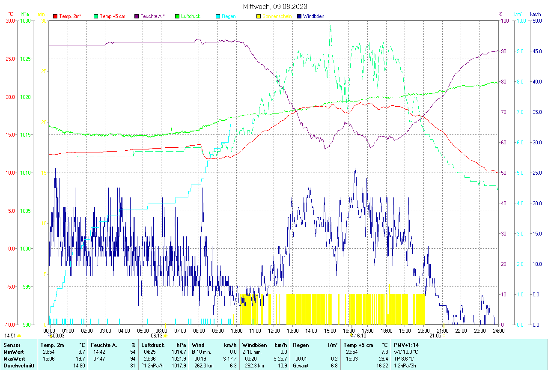Click the green Temp +5 cm legend swatch

[96, 16]
